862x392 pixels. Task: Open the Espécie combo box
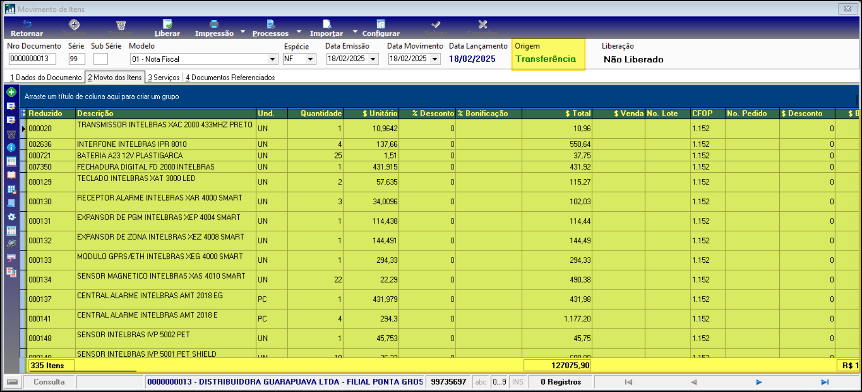310,59
